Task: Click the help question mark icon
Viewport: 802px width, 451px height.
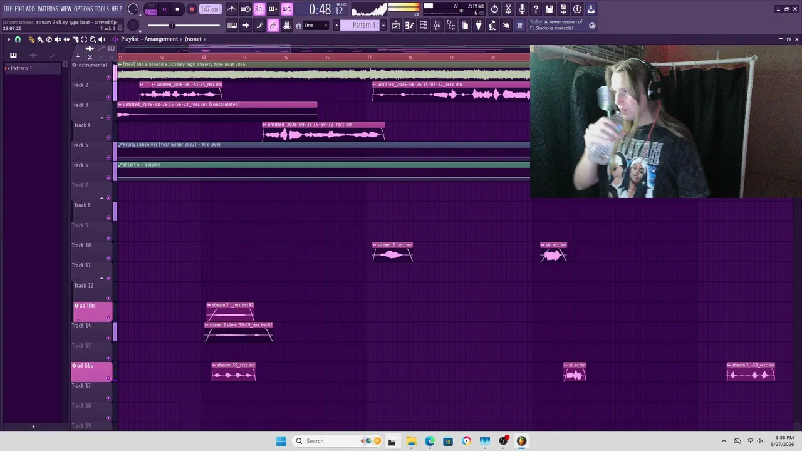Action: click(536, 9)
